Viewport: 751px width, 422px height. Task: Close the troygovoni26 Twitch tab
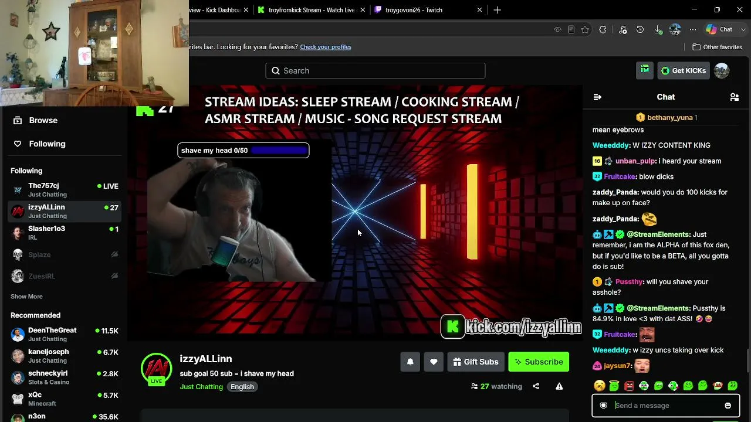[x=479, y=10]
